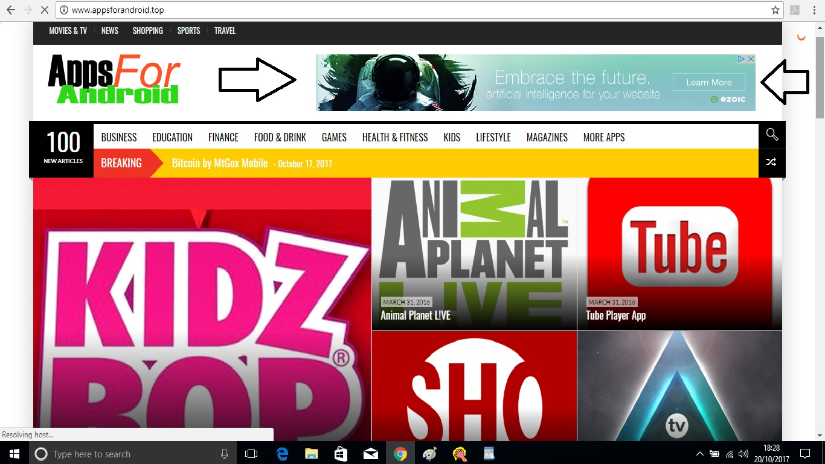The image size is (825, 464).
Task: Open the Bitcoin by MtGox Mobile headline
Action: pos(220,163)
